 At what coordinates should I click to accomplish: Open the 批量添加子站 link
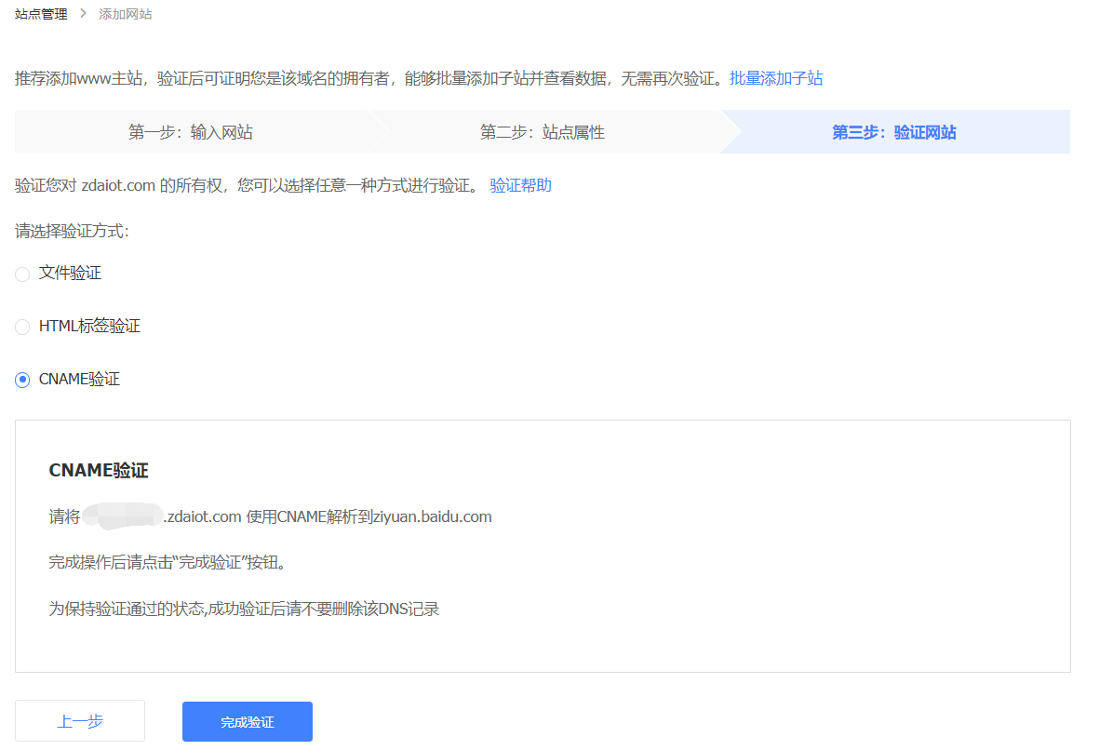tap(776, 78)
